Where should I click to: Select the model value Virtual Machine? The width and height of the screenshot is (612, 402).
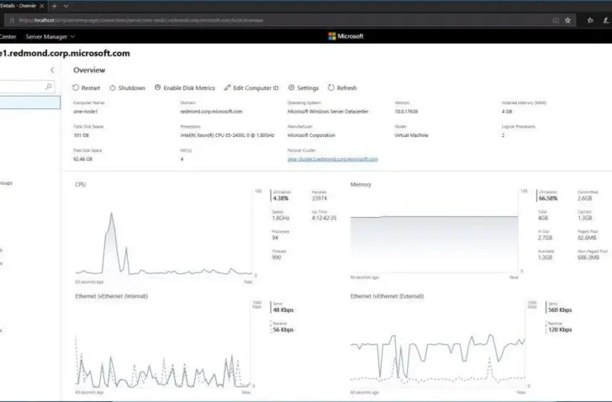point(411,135)
